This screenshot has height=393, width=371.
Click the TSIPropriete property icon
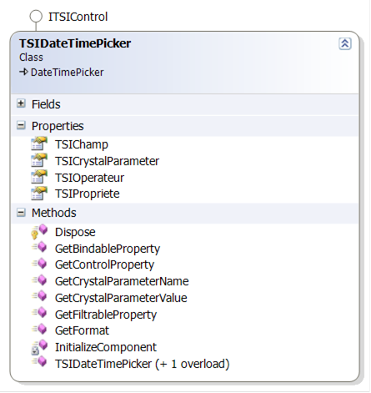[39, 194]
